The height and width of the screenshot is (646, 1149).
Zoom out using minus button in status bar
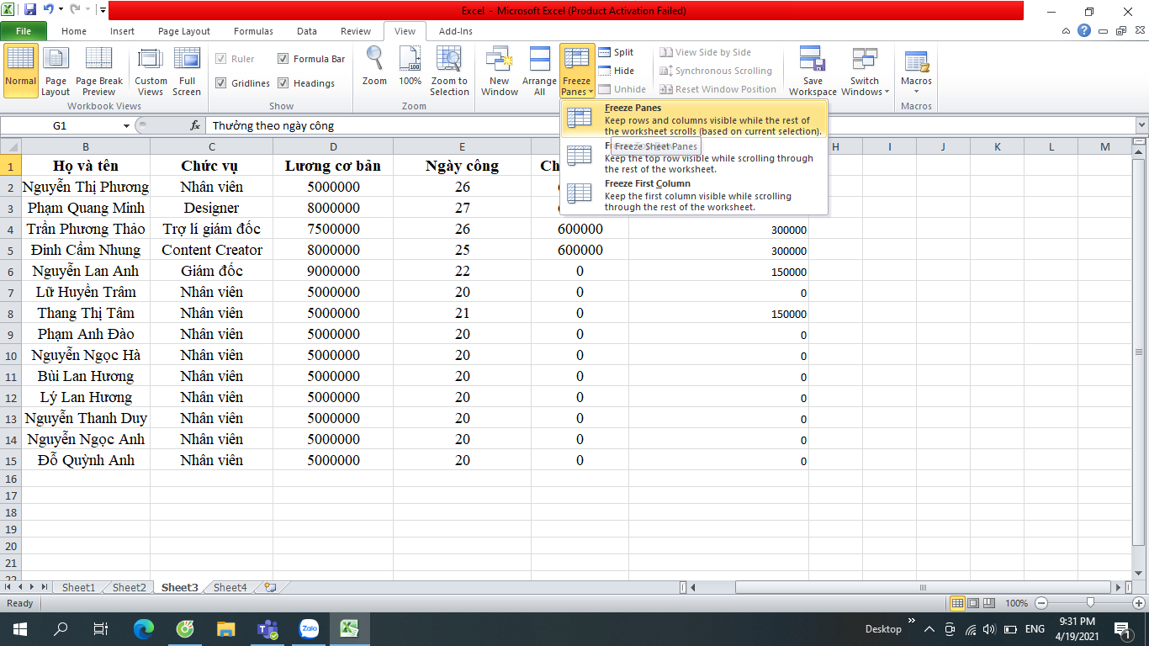(1041, 603)
